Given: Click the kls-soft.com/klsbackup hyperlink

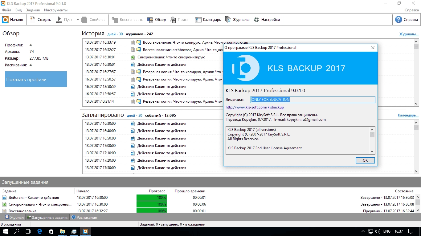Looking at the screenshot, I should [x=255, y=107].
